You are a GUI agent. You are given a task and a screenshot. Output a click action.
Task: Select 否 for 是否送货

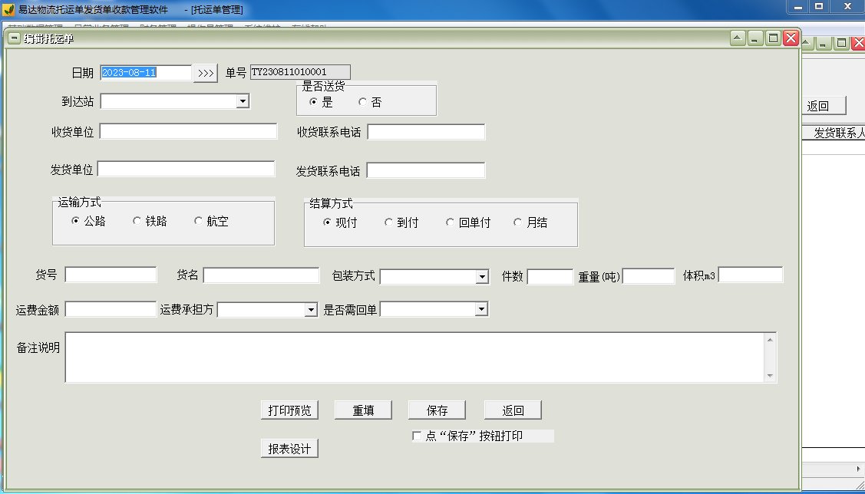coord(362,102)
